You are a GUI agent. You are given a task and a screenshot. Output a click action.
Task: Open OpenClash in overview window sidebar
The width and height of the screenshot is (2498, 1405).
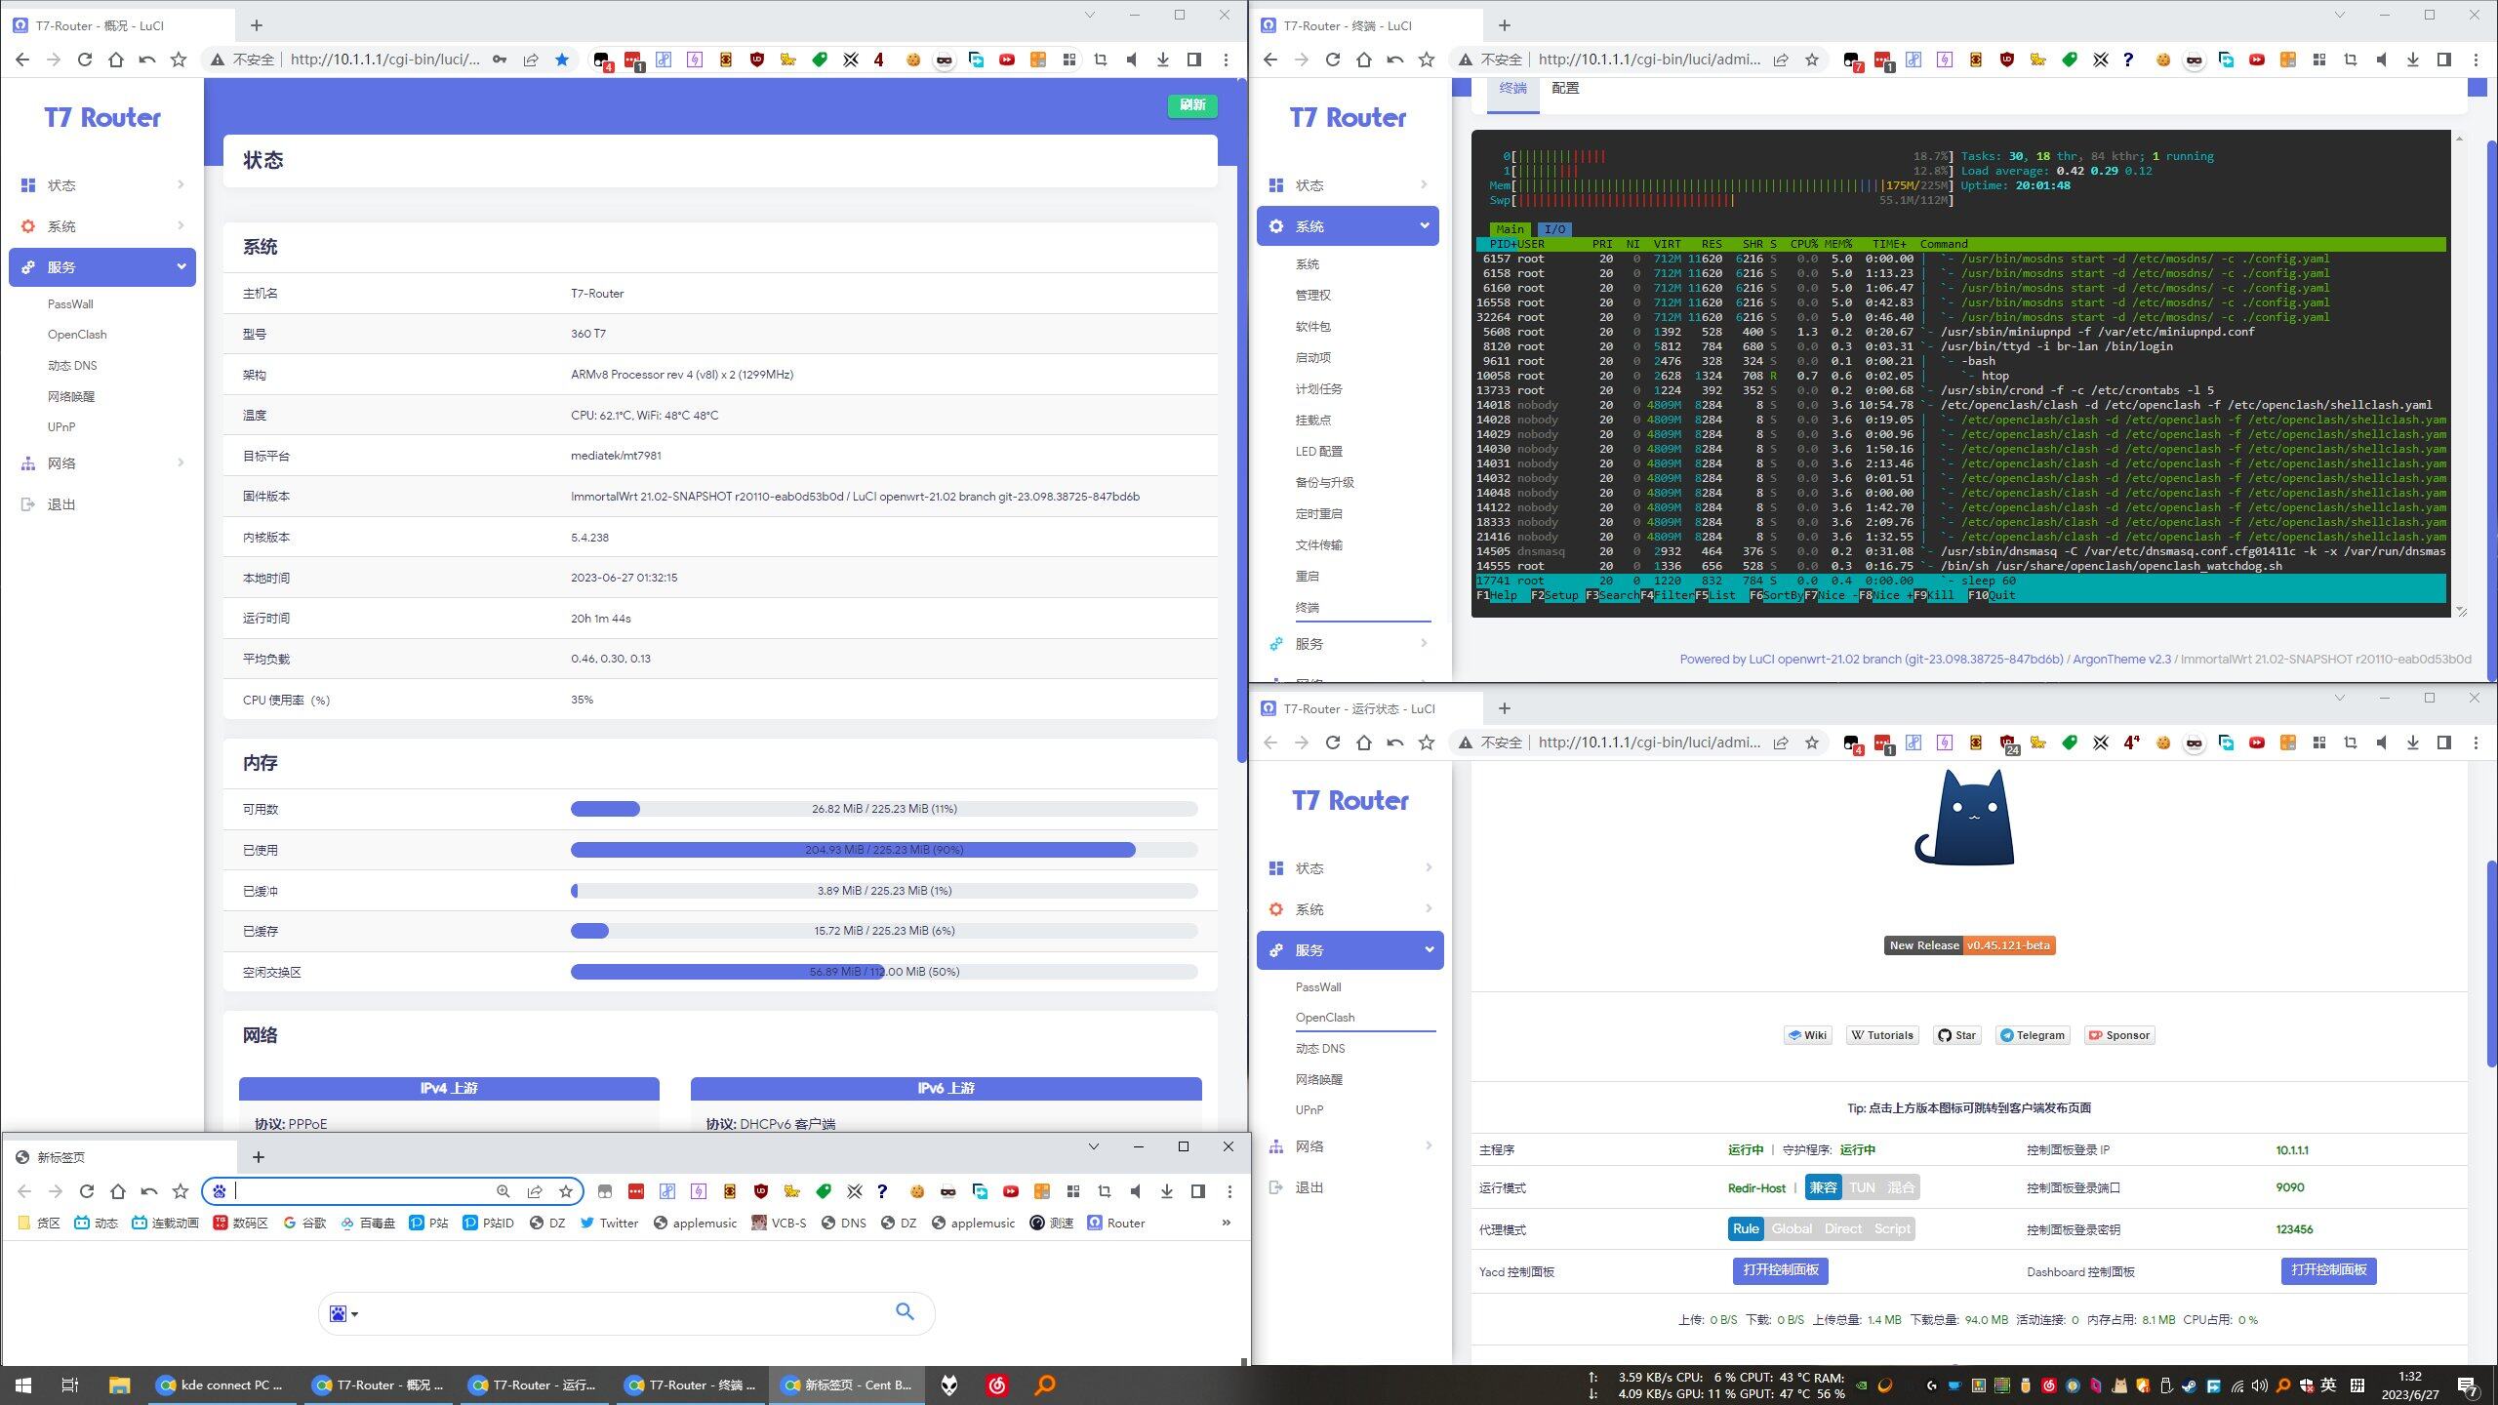pyautogui.click(x=77, y=335)
